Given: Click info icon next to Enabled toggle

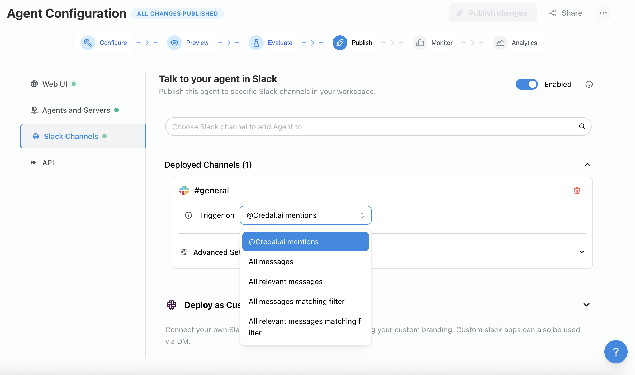Looking at the screenshot, I should (x=589, y=84).
